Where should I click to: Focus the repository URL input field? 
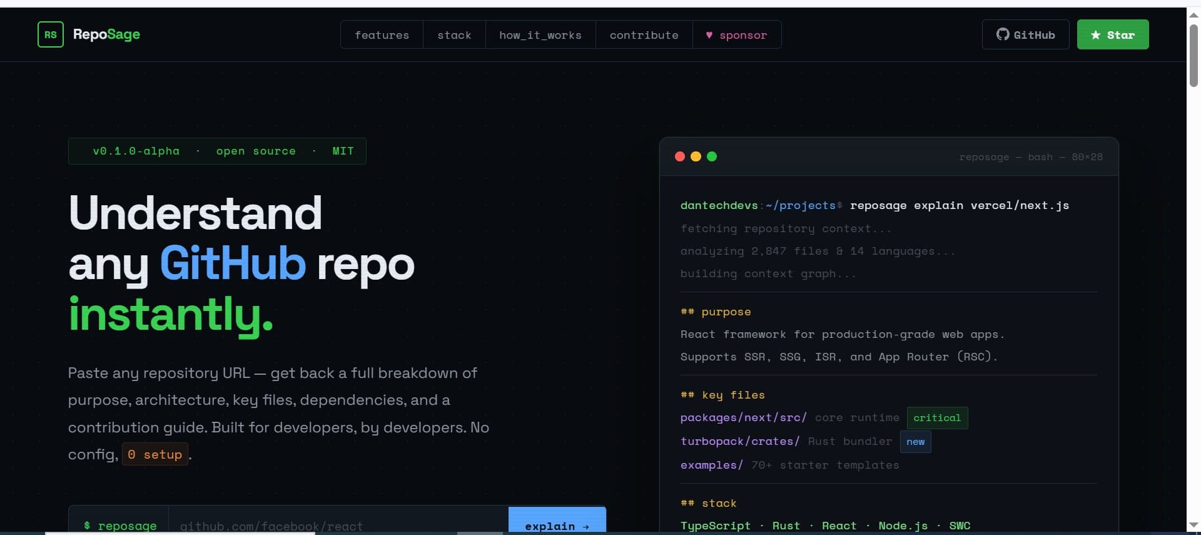click(338, 524)
